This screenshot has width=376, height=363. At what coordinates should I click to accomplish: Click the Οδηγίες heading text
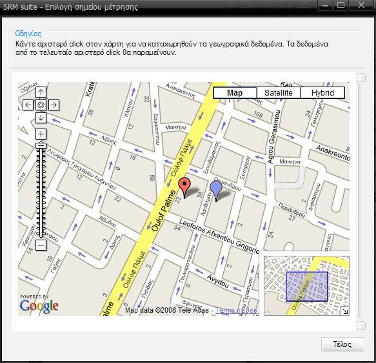[28, 34]
